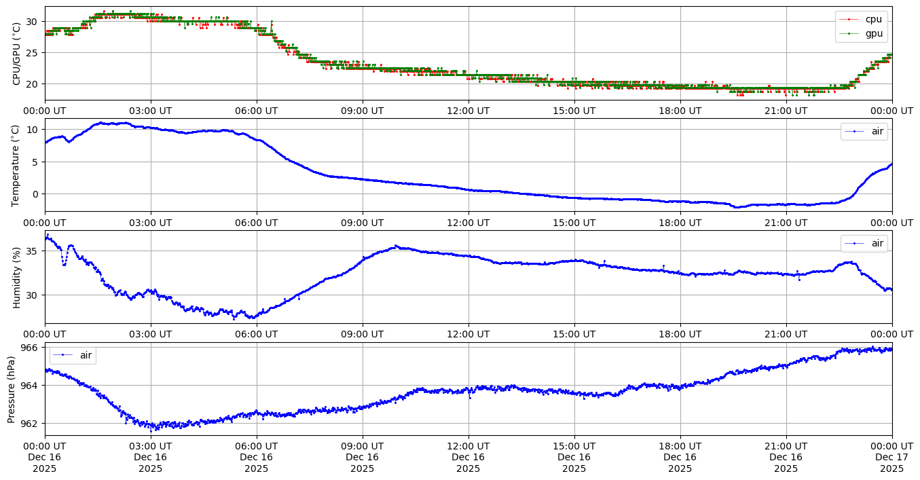
Task: Click the Dec 17 2025 date label
Action: [x=891, y=457]
